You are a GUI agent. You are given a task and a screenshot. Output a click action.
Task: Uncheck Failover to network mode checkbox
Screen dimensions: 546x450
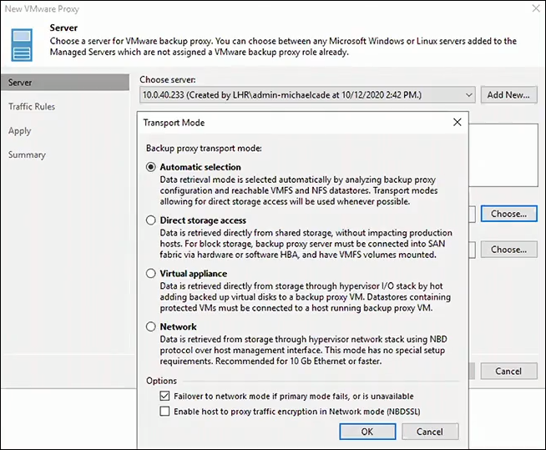pyautogui.click(x=164, y=396)
